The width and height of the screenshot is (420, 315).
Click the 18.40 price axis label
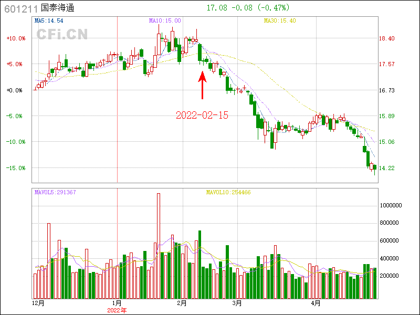coord(386,38)
